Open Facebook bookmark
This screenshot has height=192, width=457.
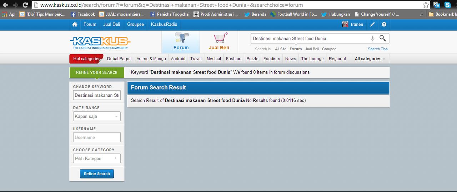[x=83, y=14]
